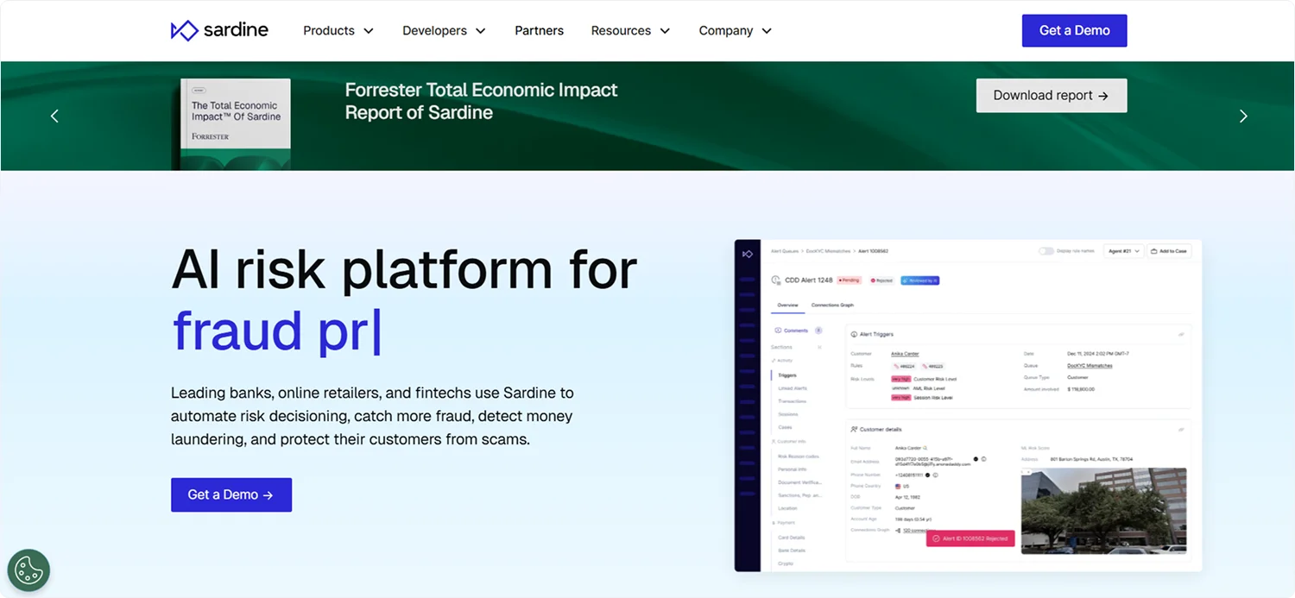This screenshot has height=598, width=1295.
Task: Click Get a Demo in the top navigation
Action: 1074,30
